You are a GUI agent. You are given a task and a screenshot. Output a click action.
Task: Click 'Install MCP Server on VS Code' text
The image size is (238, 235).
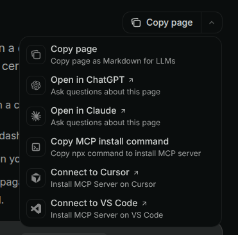tap(107, 215)
